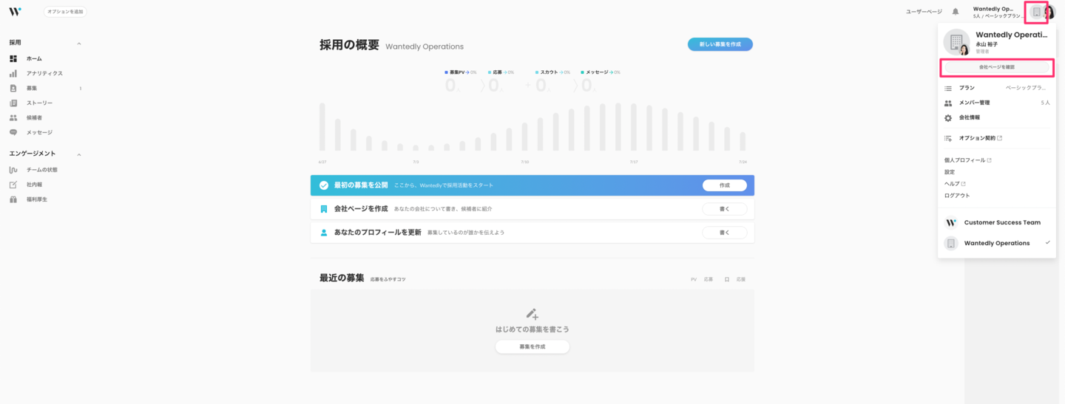
Task: Click 新しい募集を作成 button
Action: [720, 44]
